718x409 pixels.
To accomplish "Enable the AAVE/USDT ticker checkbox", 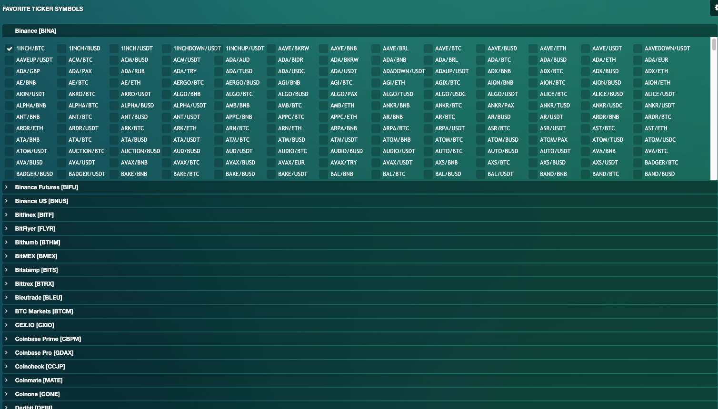I will (586, 49).
